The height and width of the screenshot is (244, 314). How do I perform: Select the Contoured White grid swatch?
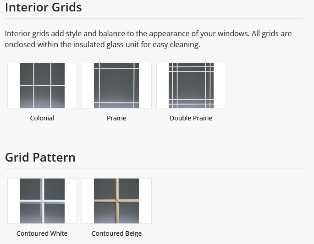point(42,201)
